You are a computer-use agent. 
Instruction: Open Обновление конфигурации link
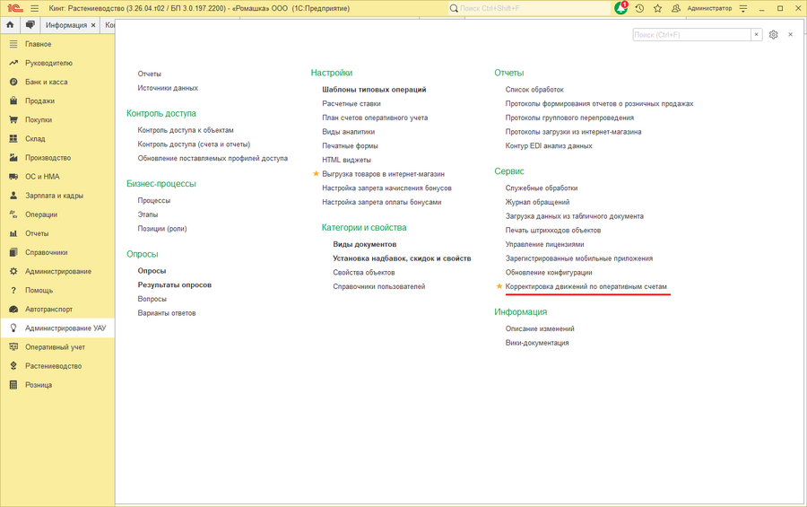pyautogui.click(x=549, y=273)
